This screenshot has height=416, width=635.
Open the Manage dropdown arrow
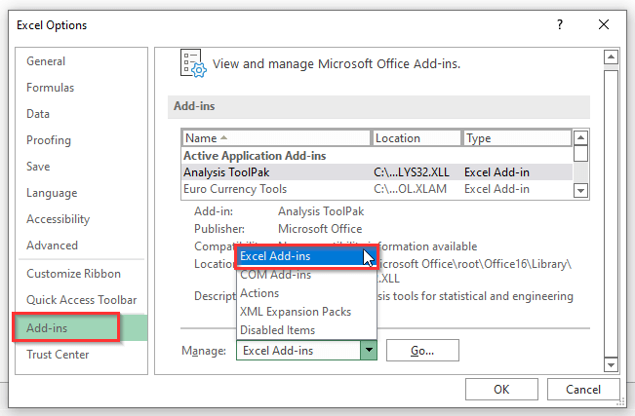point(368,351)
